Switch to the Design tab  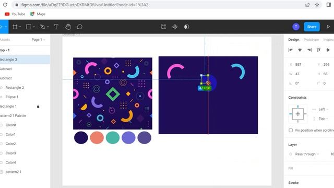(x=294, y=40)
